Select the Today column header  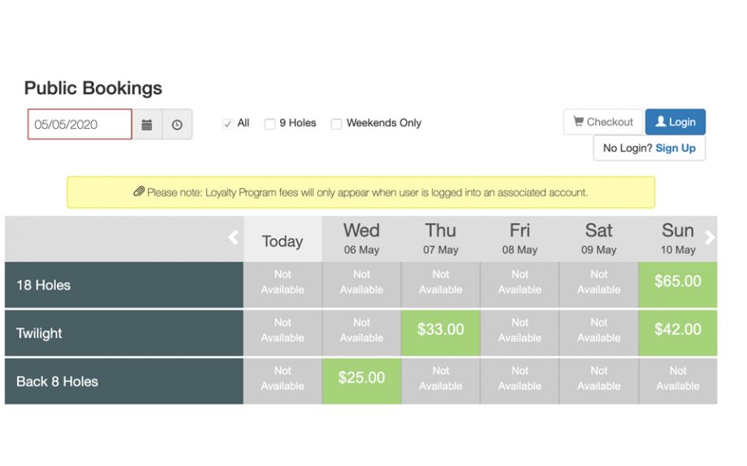pyautogui.click(x=283, y=241)
